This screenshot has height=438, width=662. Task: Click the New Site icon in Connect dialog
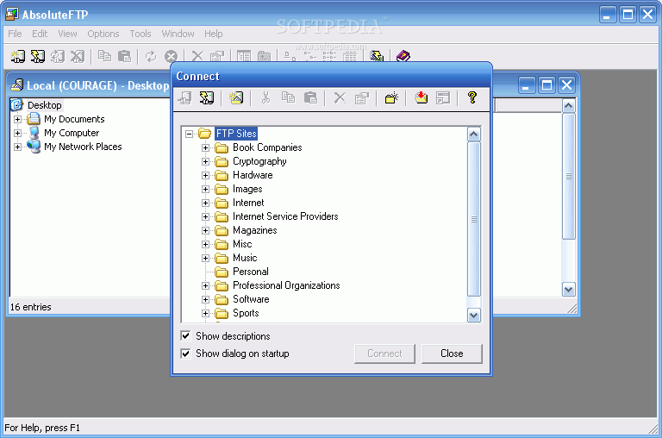pos(236,98)
